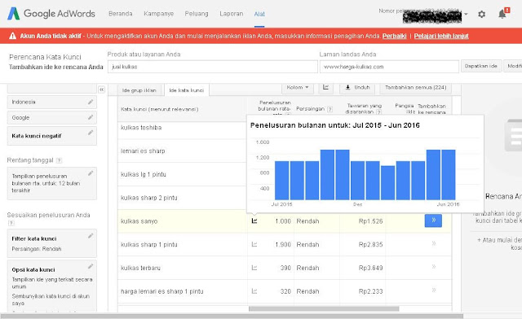Show trend chart for kulkas sanyo
The image size is (522, 319).
[254, 221]
